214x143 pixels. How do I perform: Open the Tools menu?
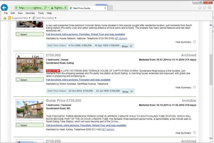(41, 13)
